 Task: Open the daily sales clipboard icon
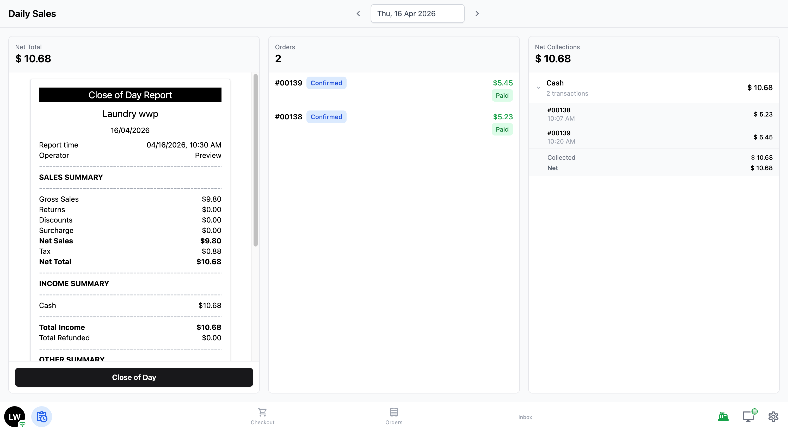(x=42, y=416)
